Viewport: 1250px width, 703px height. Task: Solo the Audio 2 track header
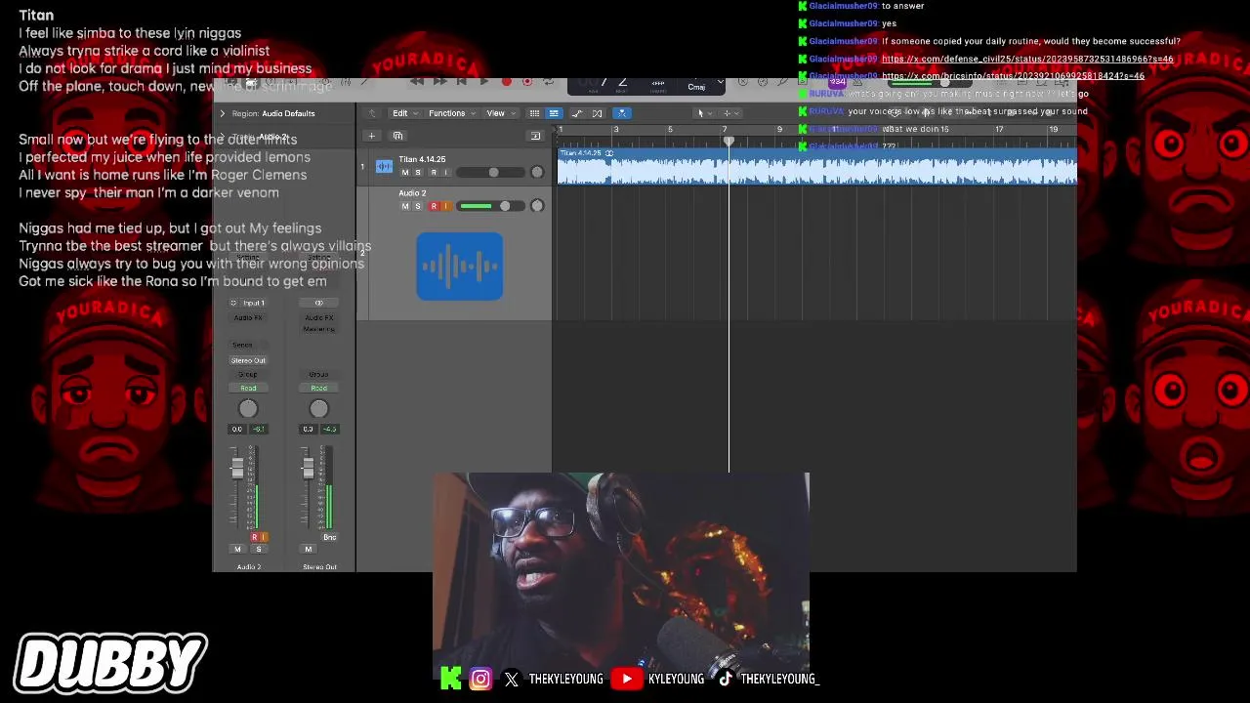point(418,206)
